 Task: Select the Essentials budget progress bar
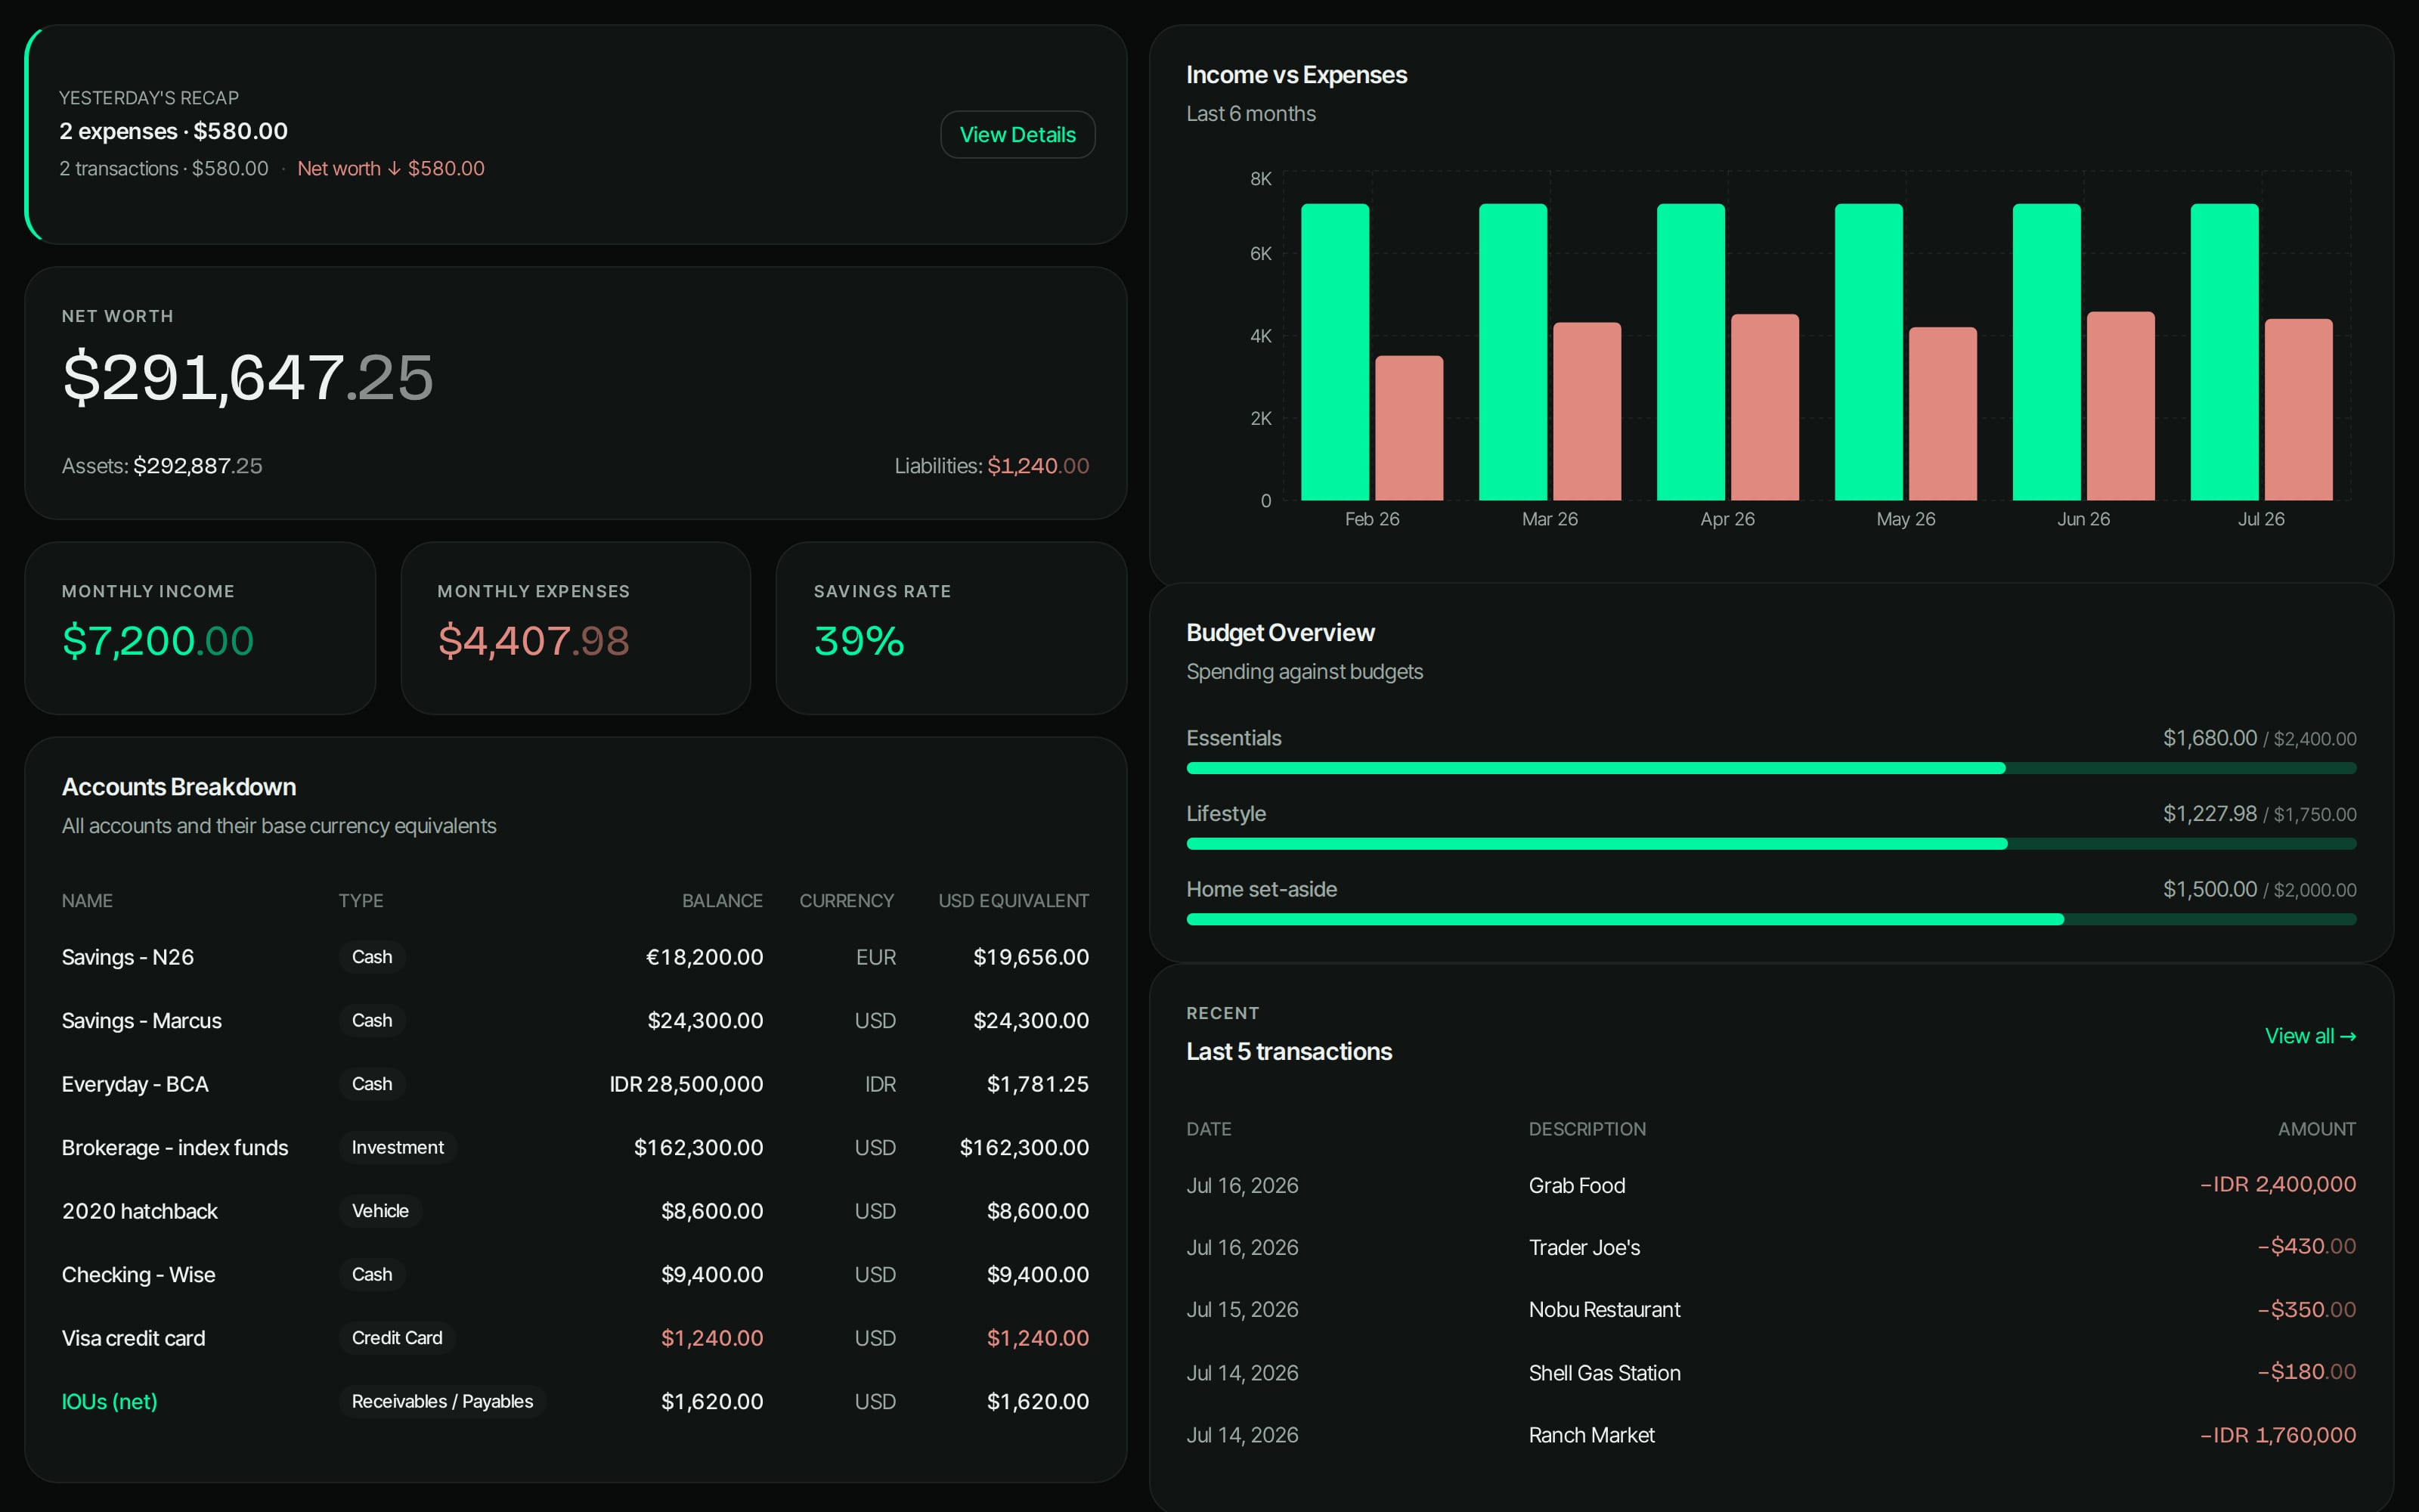click(x=1770, y=768)
